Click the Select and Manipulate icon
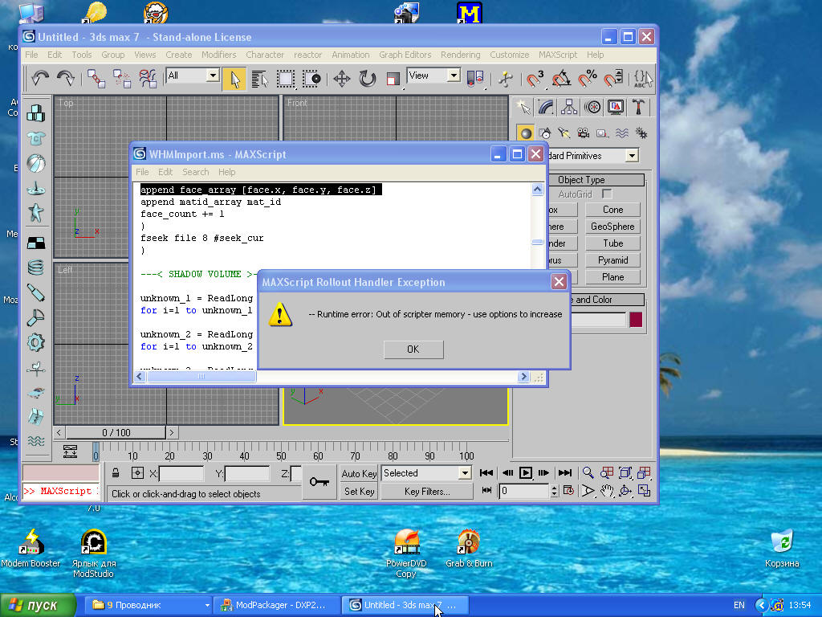822x617 pixels. click(x=506, y=79)
